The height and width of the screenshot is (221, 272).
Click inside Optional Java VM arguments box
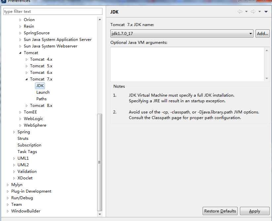[187, 64]
